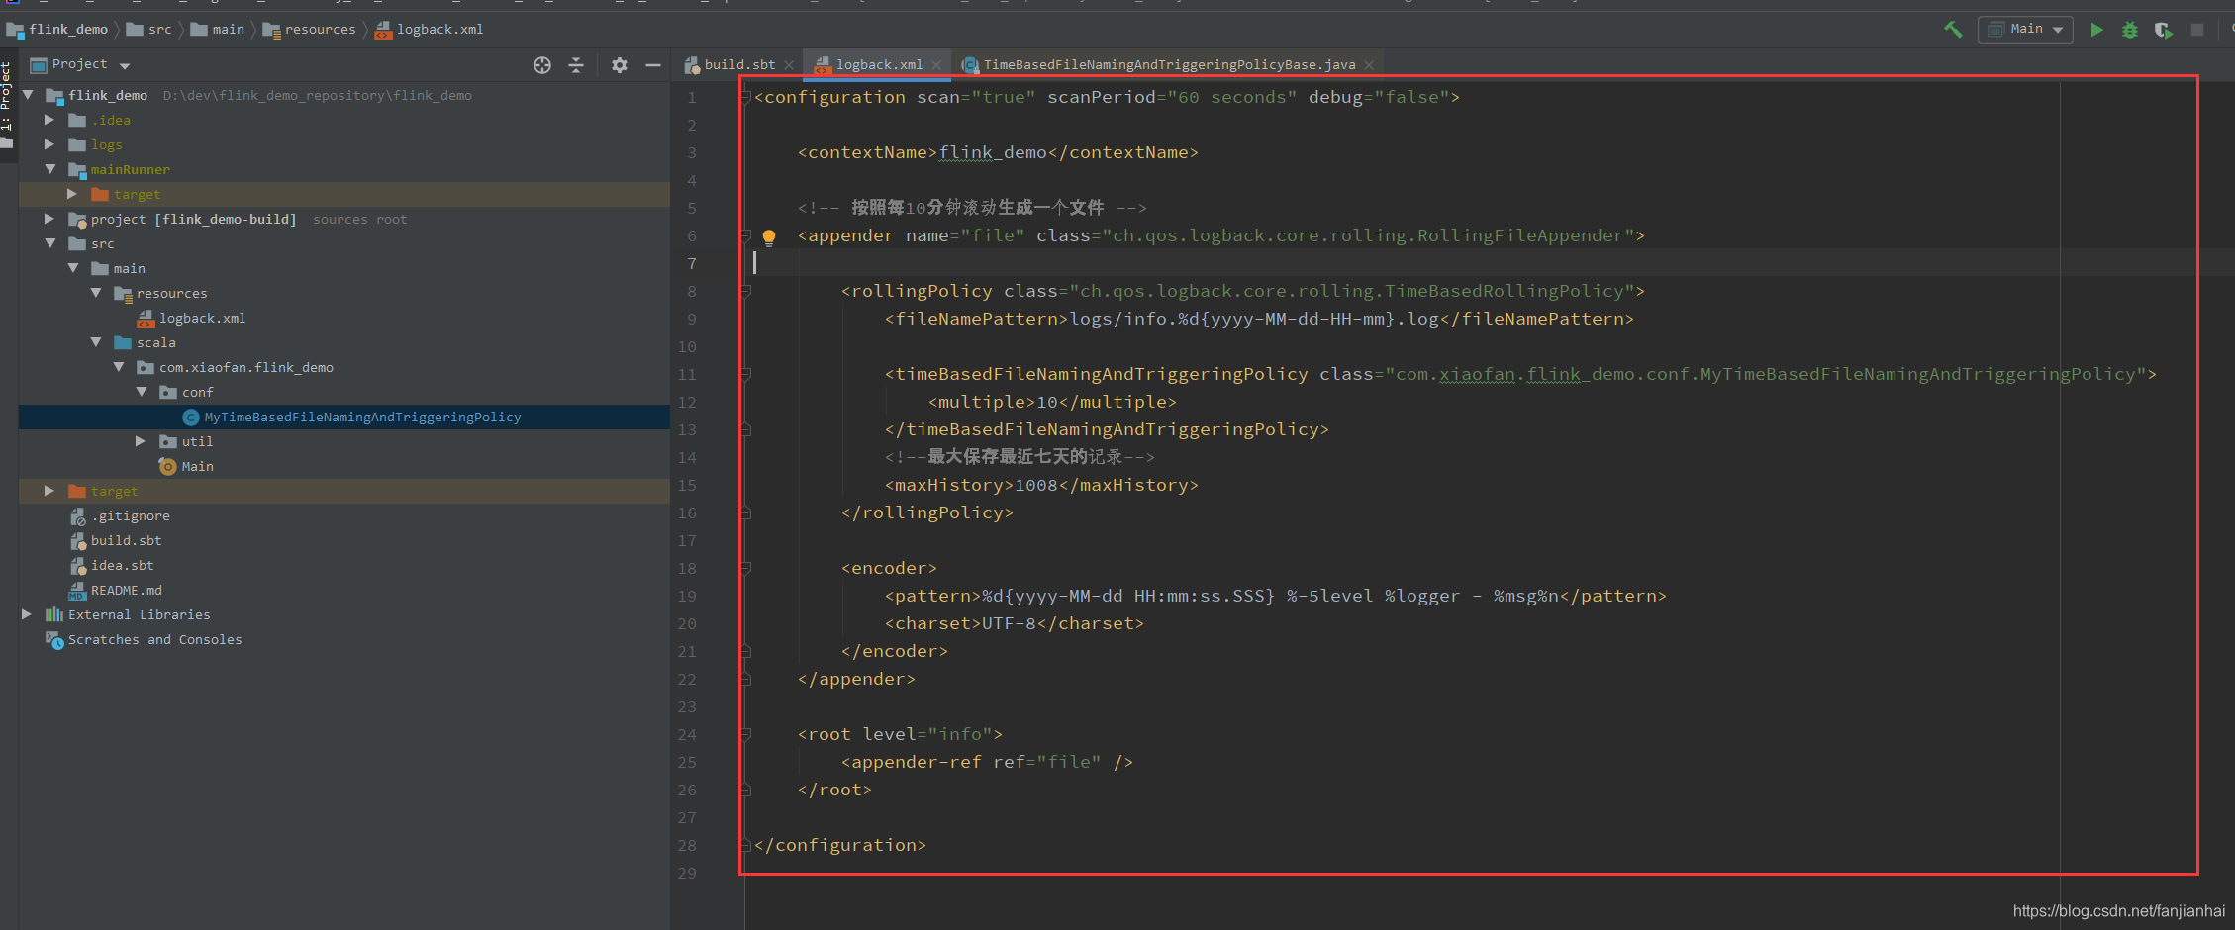The image size is (2235, 930).
Task: Click the appender-ref ref="file" line
Action: pos(987,763)
